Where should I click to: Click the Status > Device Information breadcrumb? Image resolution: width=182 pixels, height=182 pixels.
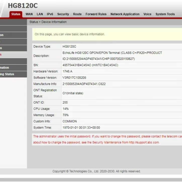[x=48, y=22]
